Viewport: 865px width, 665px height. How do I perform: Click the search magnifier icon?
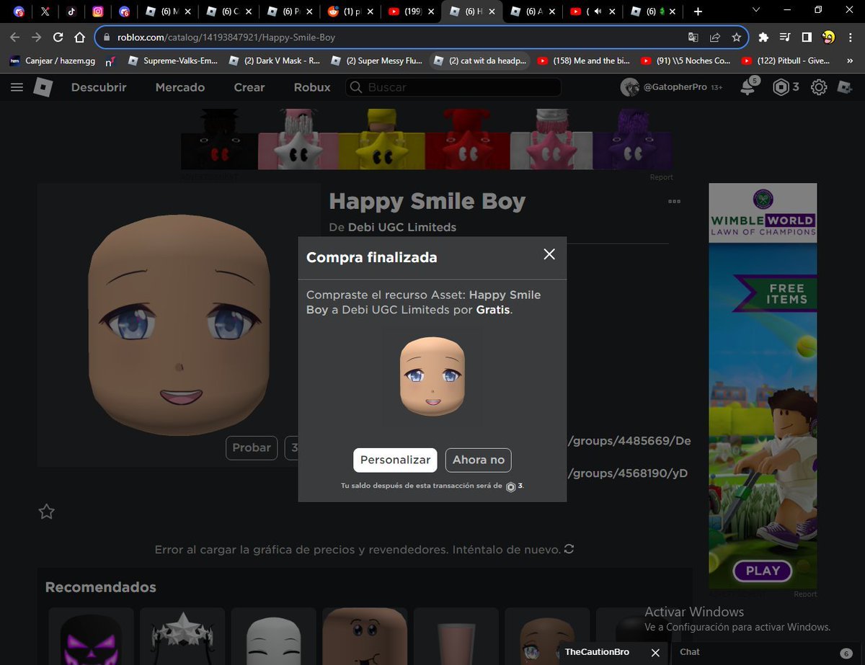pos(355,87)
